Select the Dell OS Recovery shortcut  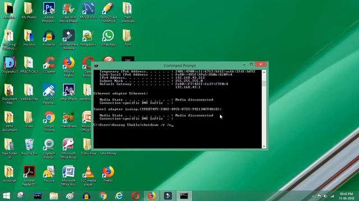(49, 94)
